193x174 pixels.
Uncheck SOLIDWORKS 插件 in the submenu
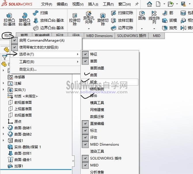pyautogui.click(x=85, y=158)
